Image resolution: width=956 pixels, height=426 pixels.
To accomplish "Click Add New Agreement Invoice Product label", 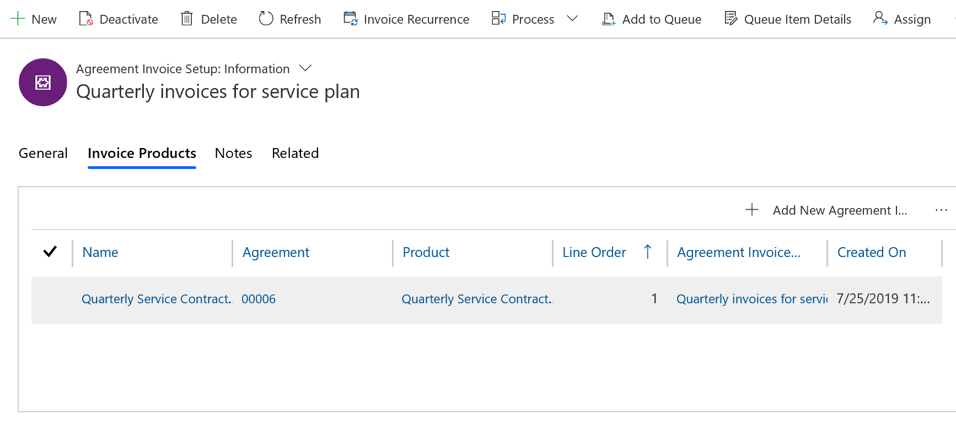I will point(840,210).
